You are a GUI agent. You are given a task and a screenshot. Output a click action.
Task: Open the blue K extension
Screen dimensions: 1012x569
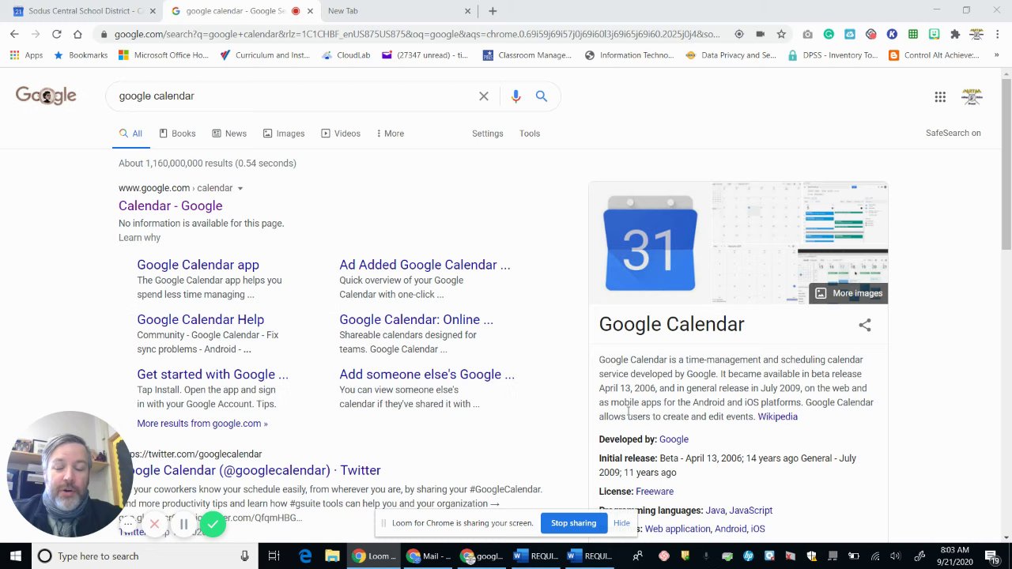click(892, 34)
